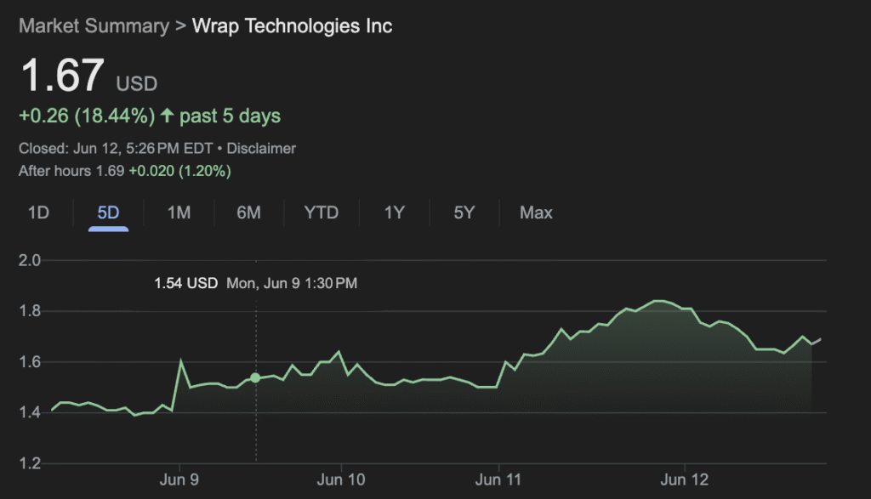Open the Market Summary link
Viewport: 871px width, 499px height.
[x=94, y=26]
